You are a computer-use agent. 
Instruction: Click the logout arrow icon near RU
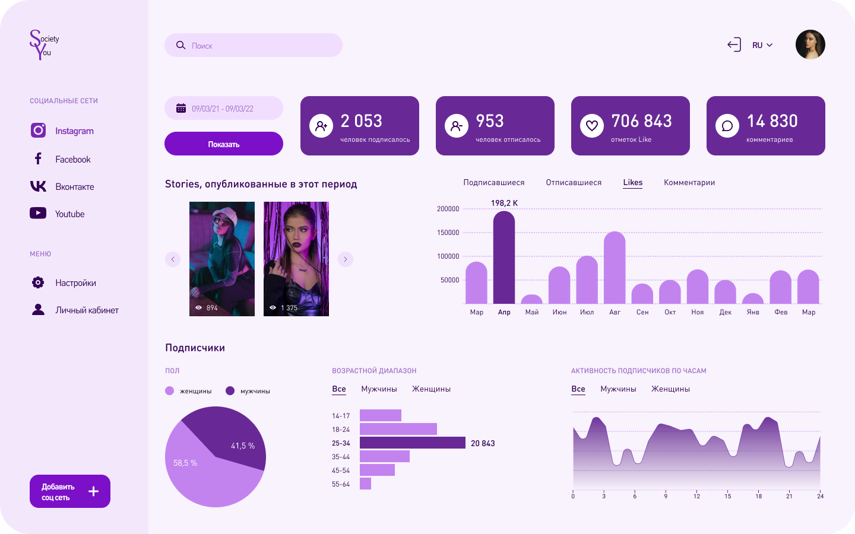coord(734,44)
